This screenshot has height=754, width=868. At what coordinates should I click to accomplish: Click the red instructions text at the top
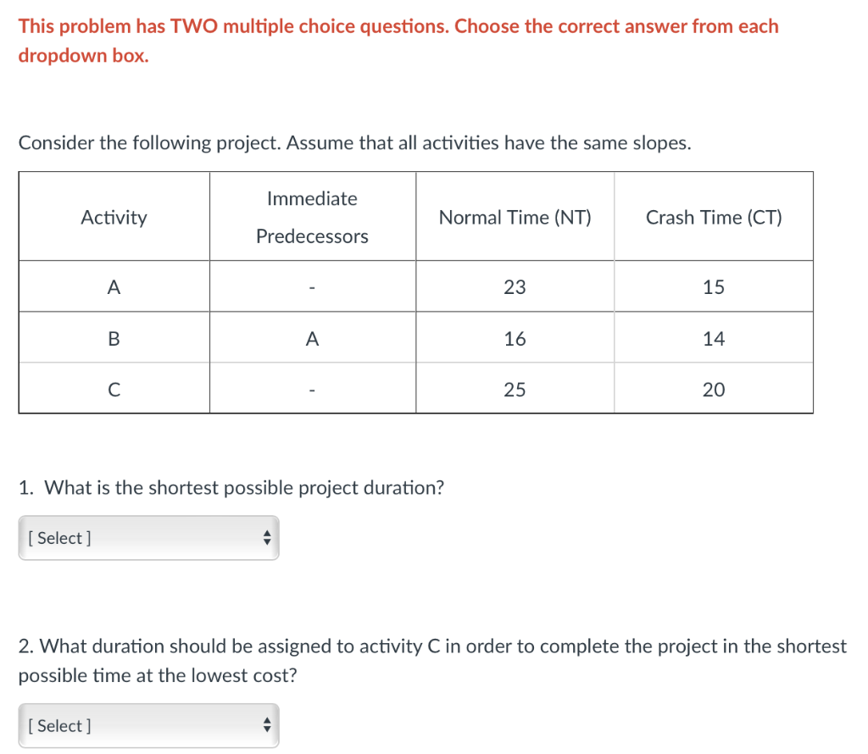click(x=398, y=26)
